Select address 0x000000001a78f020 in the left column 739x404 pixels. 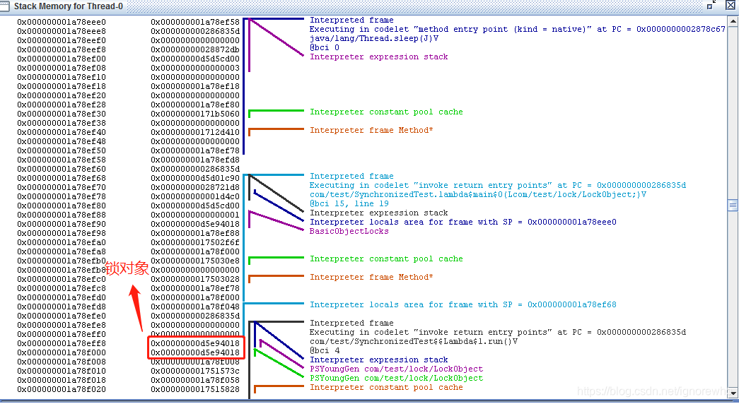(62, 389)
